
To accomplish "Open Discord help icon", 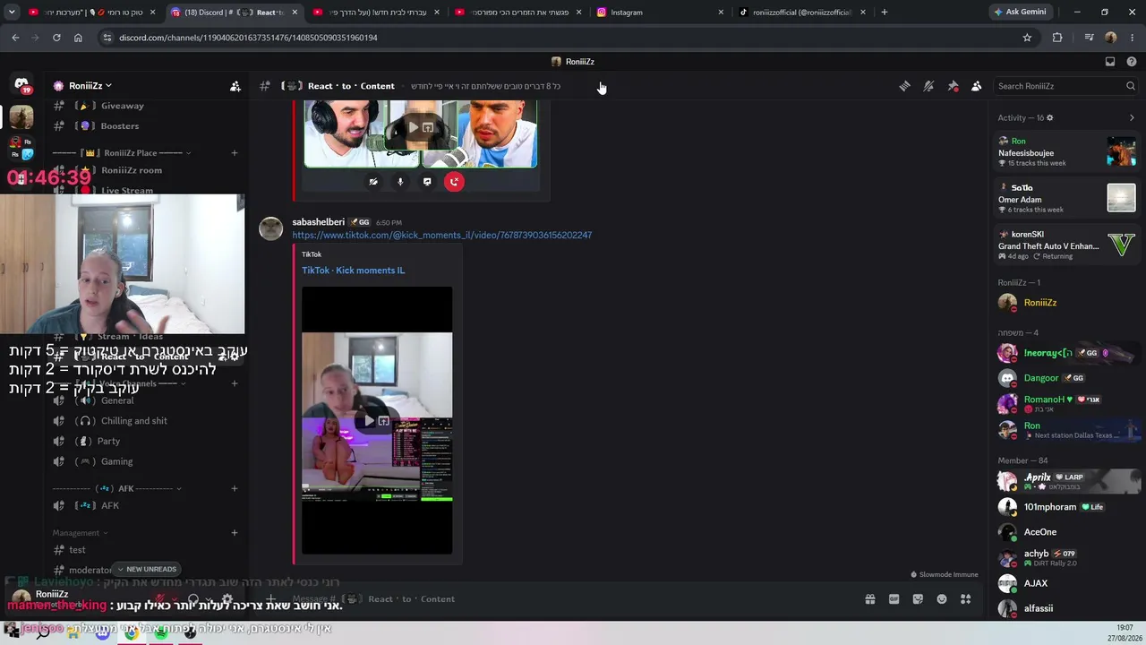I will 1131,62.
